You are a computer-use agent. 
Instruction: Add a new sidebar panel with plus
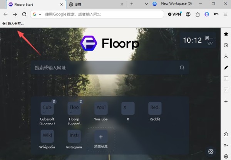(226, 101)
